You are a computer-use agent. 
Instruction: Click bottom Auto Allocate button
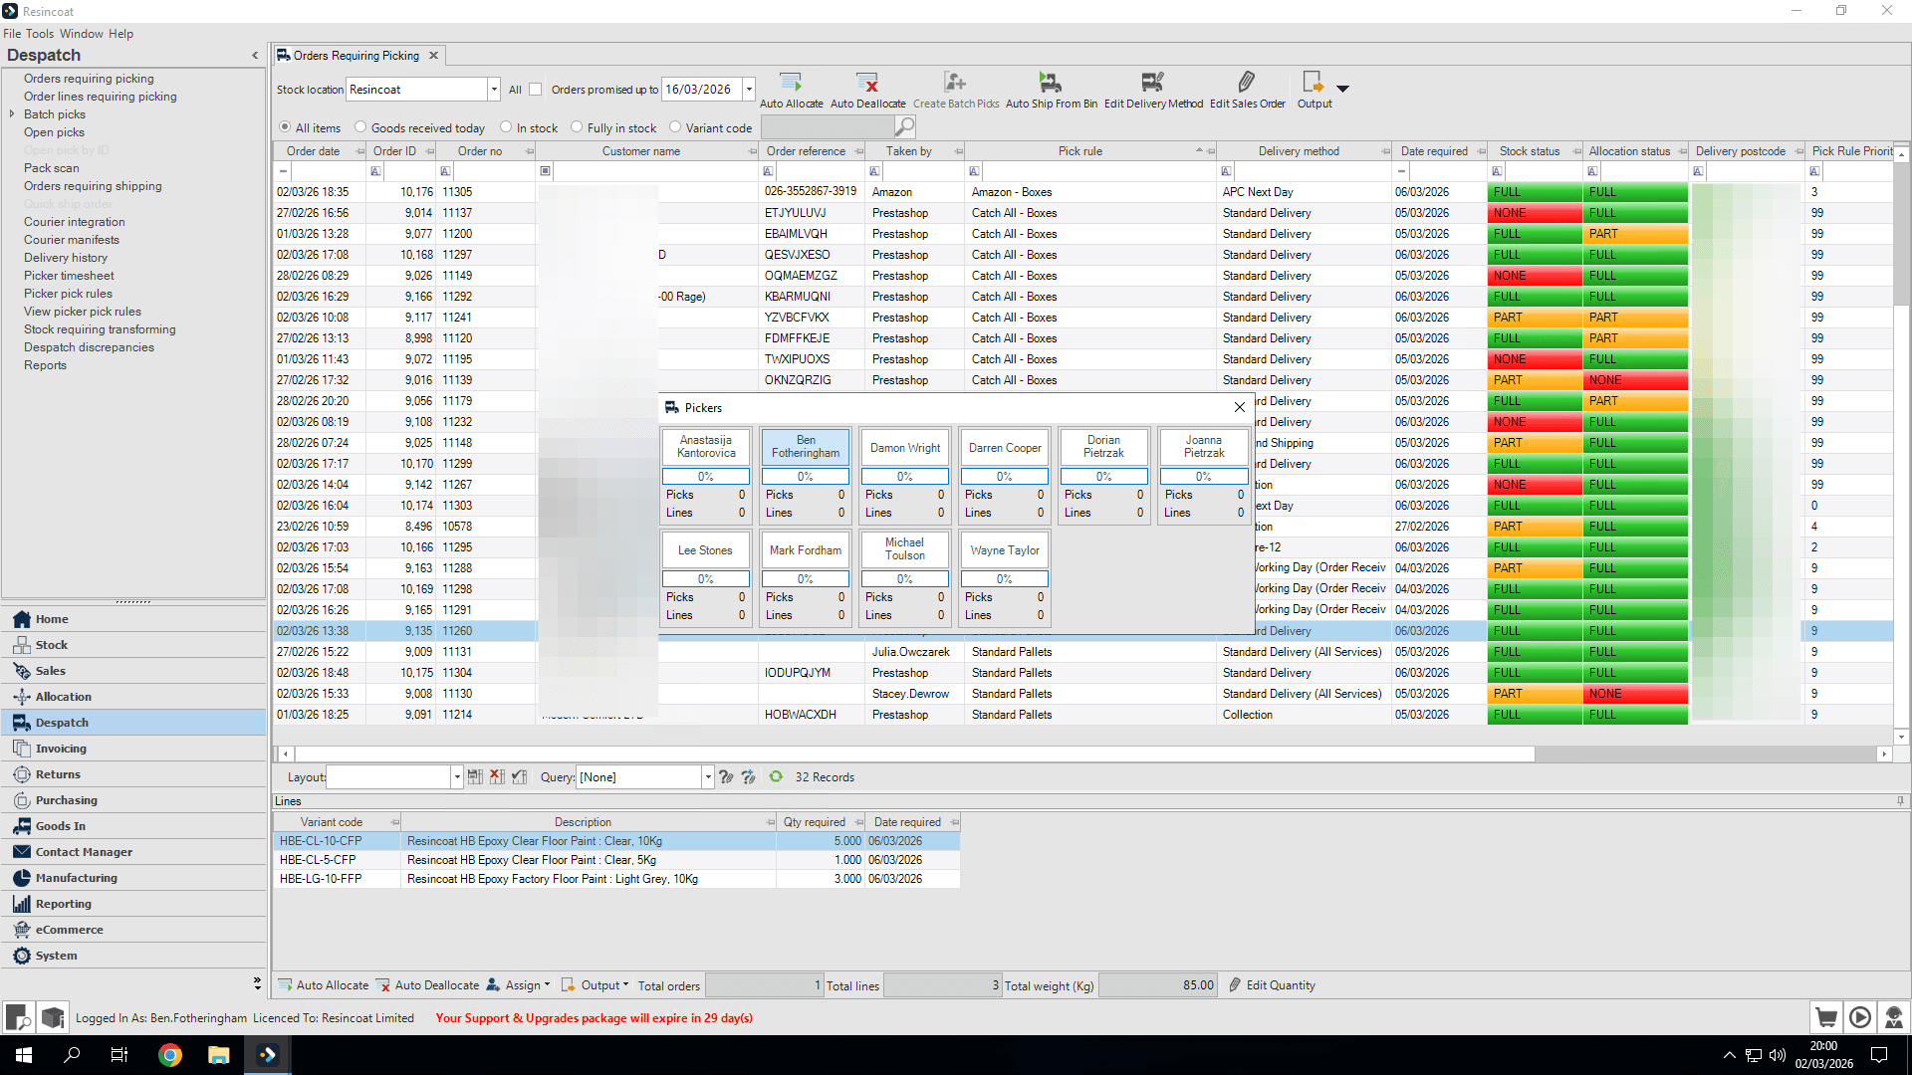324,985
